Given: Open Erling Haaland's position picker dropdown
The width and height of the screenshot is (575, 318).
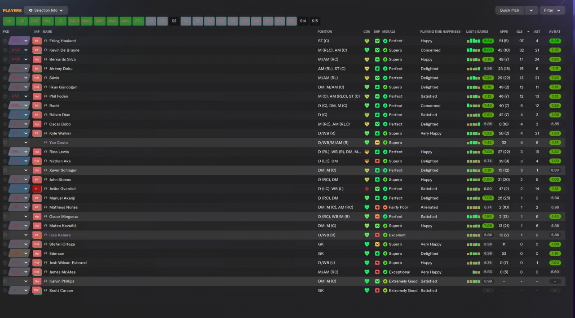Looking at the screenshot, I should [x=19, y=41].
